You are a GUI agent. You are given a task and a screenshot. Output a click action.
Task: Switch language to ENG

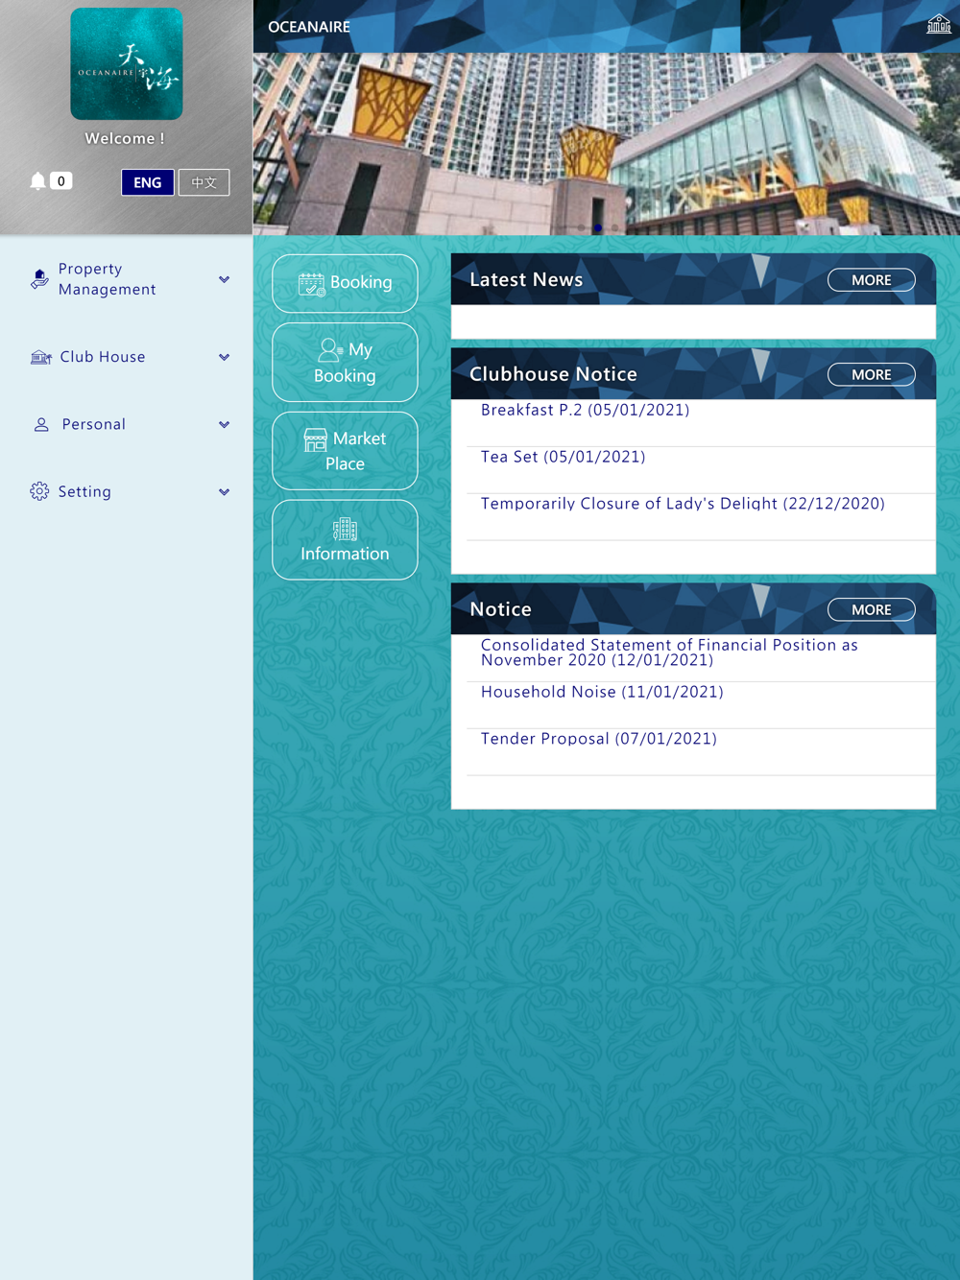(148, 182)
